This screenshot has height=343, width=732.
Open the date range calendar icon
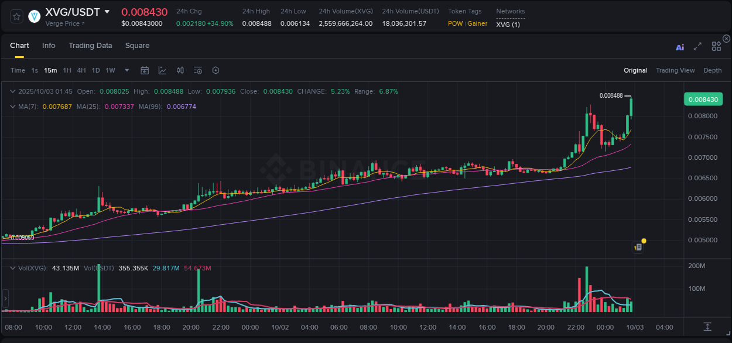coord(145,70)
